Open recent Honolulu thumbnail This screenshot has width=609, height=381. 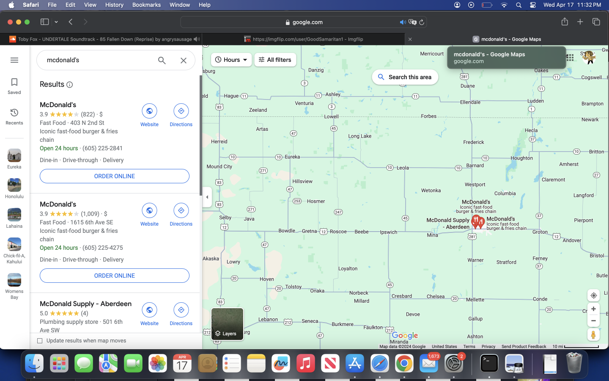click(14, 189)
